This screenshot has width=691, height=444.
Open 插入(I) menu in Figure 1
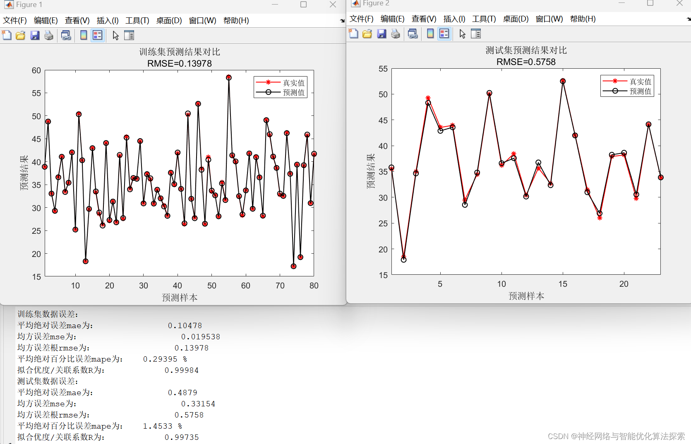click(x=108, y=21)
